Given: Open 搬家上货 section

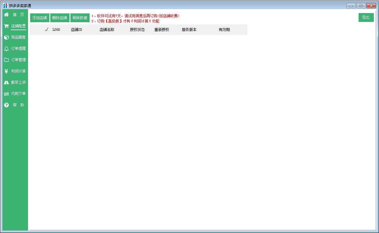Looking at the screenshot, I should coord(19,83).
